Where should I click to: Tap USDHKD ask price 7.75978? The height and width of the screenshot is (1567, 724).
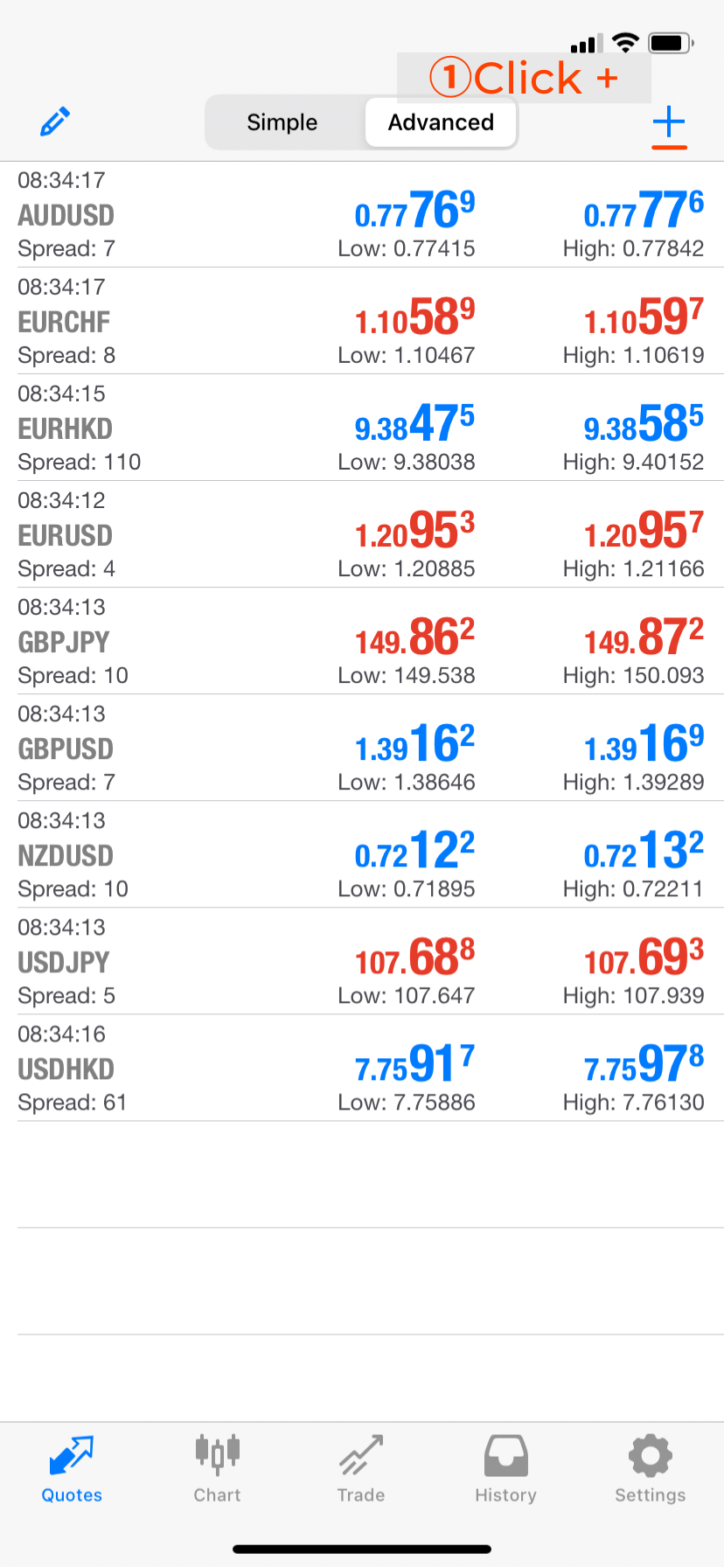click(644, 1063)
